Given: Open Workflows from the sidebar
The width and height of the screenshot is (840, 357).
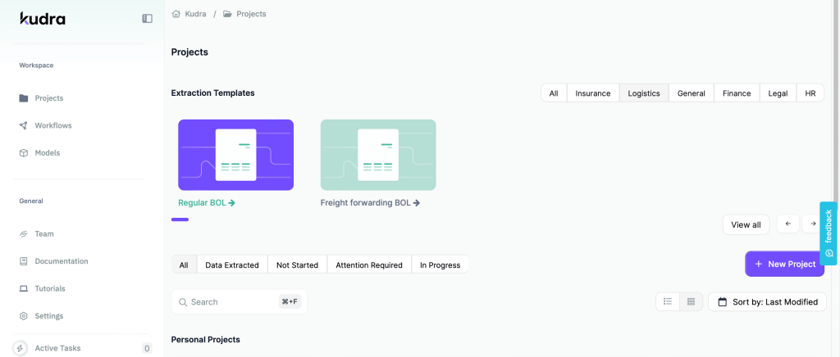Looking at the screenshot, I should click(x=52, y=125).
